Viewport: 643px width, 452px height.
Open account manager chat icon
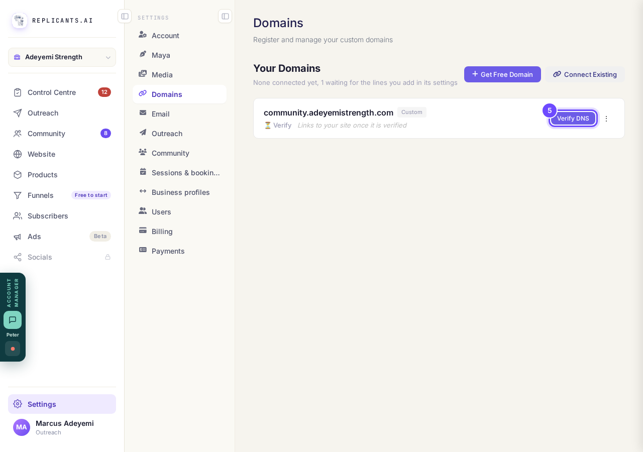pyautogui.click(x=13, y=320)
